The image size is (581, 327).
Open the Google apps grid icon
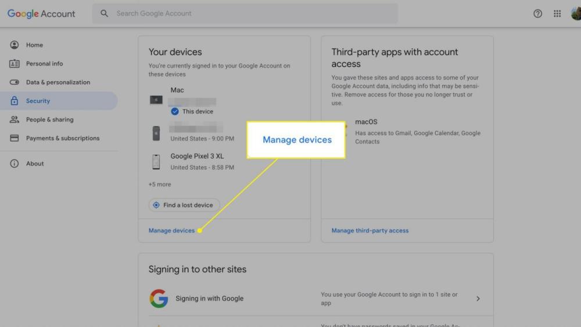(557, 14)
